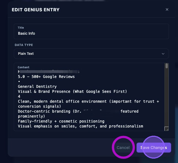Click the 'Clean, modern dental office' line

coord(88,104)
